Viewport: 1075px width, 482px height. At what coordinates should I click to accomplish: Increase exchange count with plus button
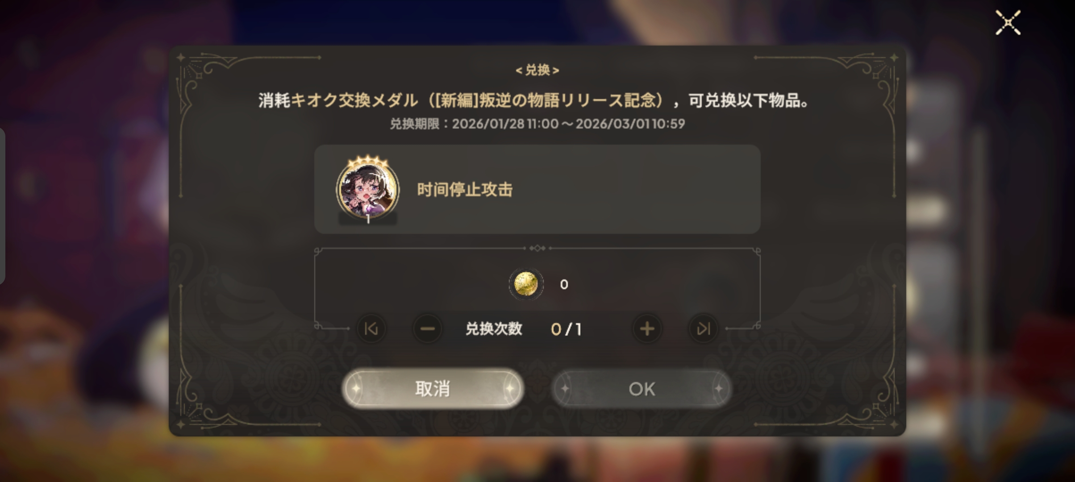(647, 329)
